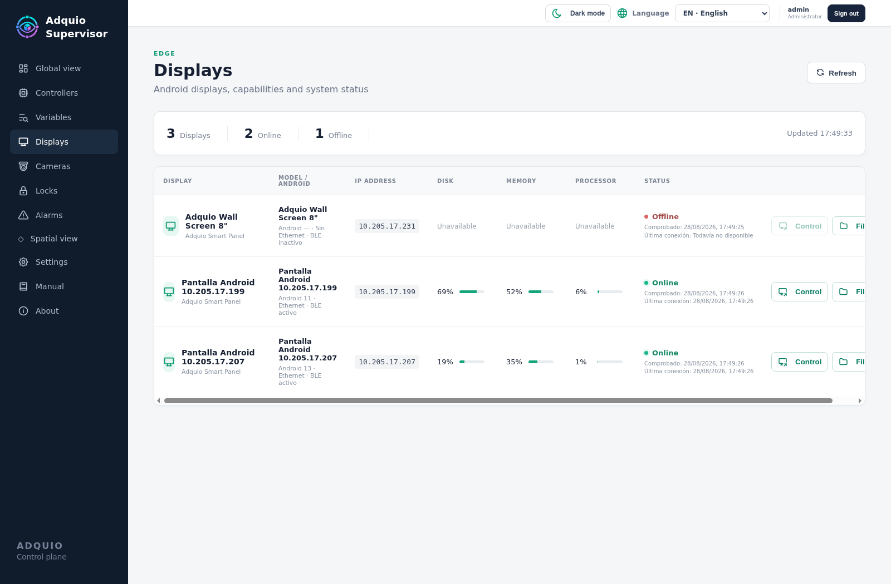Click processor usage bar showing 6%
The image size is (891, 584).
610,292
